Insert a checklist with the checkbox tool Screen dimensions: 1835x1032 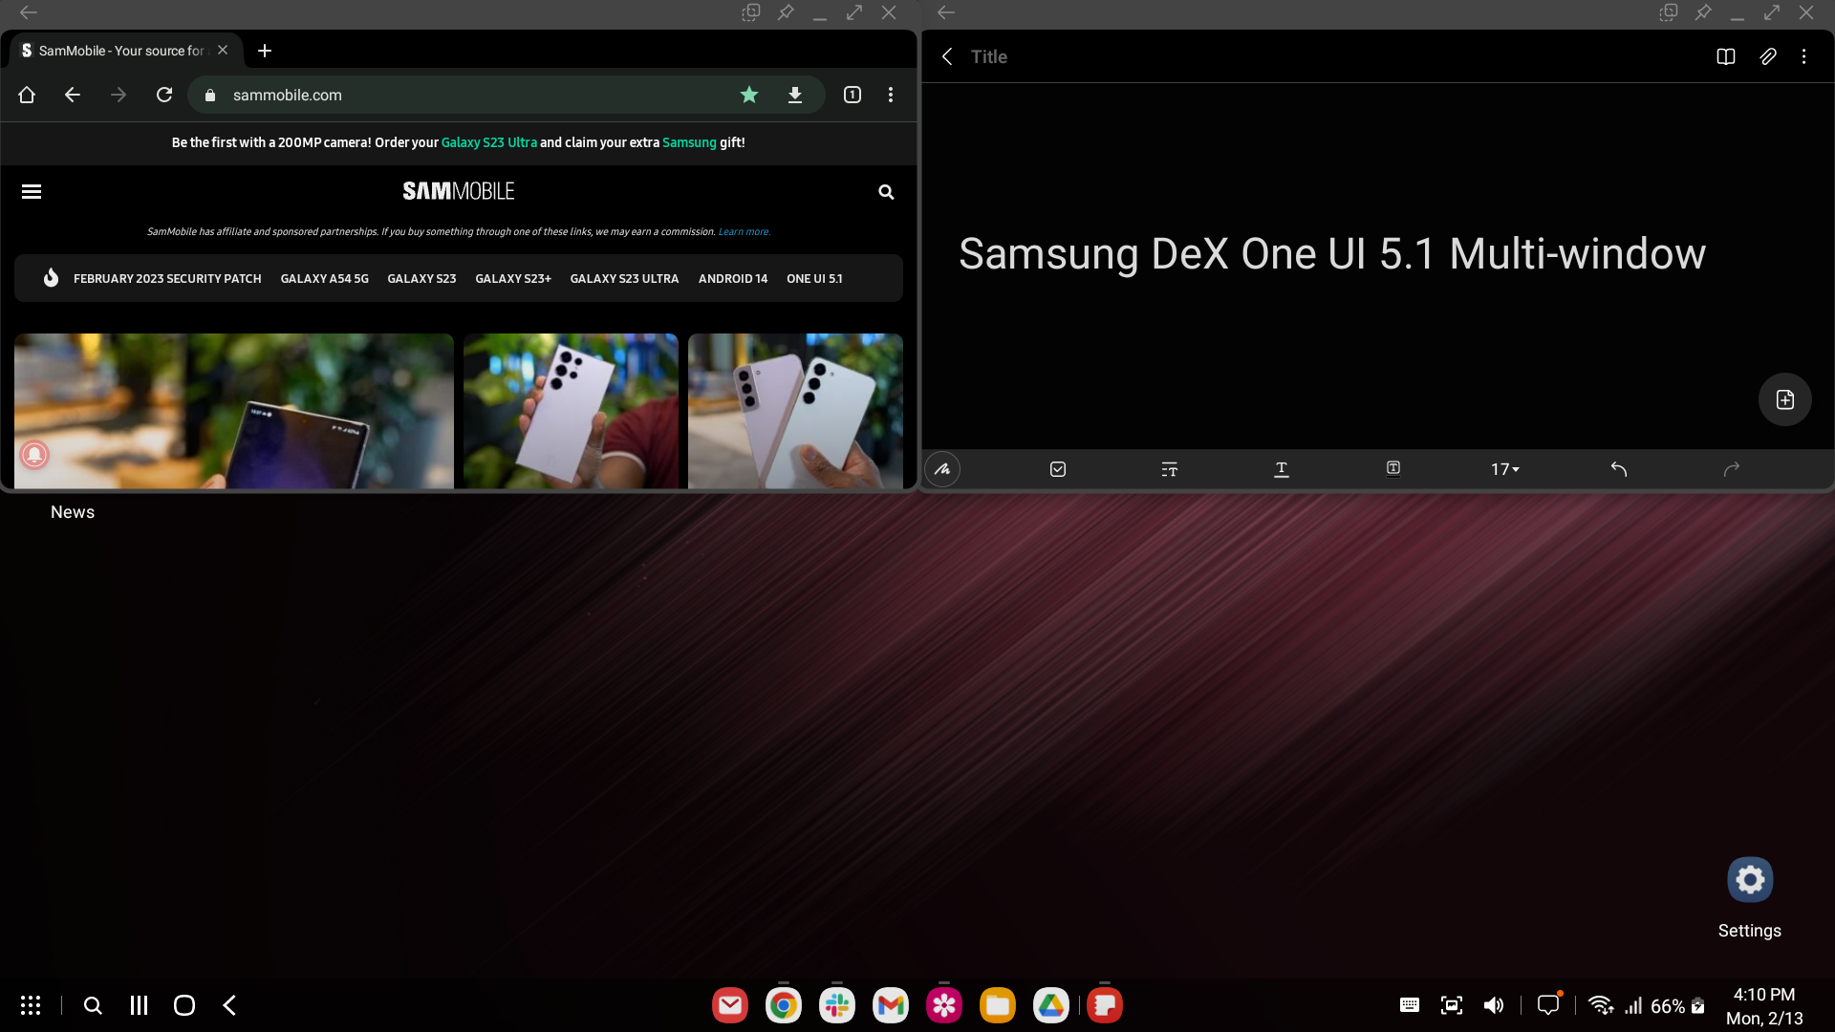point(1058,469)
